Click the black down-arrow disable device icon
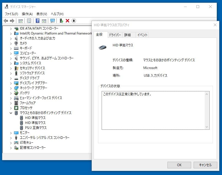 coord(74,21)
